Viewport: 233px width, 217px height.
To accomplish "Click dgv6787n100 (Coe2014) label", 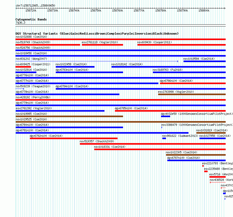I will coord(184,158).
